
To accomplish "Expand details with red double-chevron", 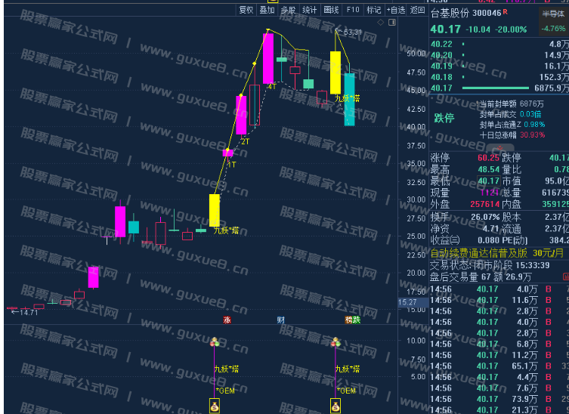I will coord(500,148).
